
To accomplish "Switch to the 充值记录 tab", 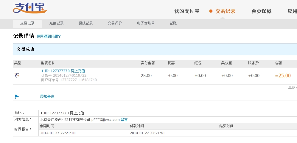I will 56,24.
